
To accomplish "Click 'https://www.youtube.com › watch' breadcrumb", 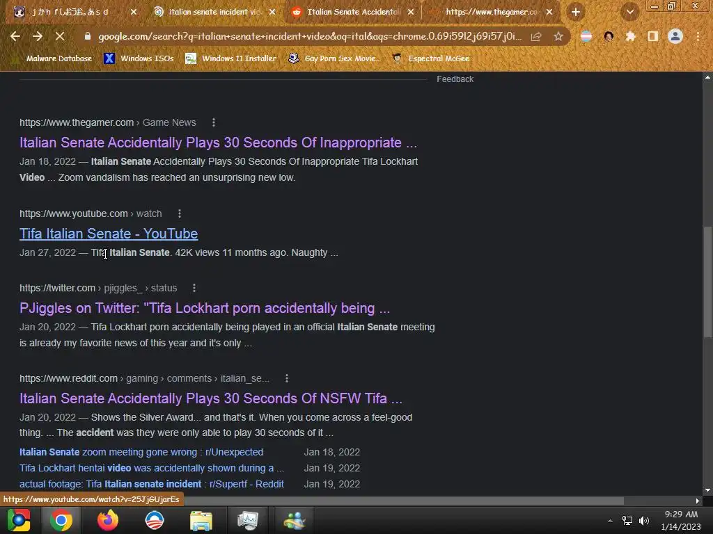I will pos(91,213).
